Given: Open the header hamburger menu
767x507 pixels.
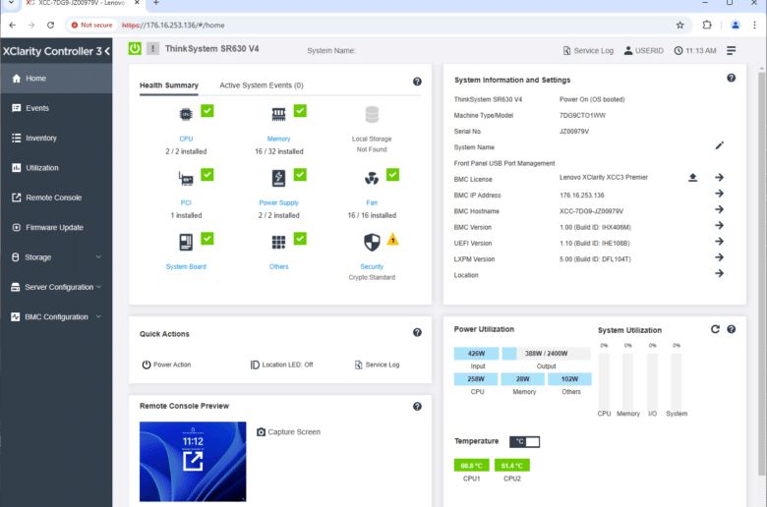Looking at the screenshot, I should click(732, 50).
